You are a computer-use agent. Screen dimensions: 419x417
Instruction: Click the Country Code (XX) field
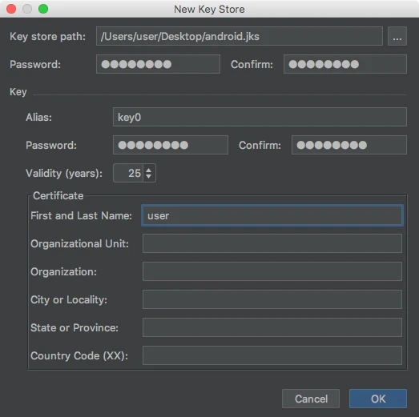[x=272, y=355]
